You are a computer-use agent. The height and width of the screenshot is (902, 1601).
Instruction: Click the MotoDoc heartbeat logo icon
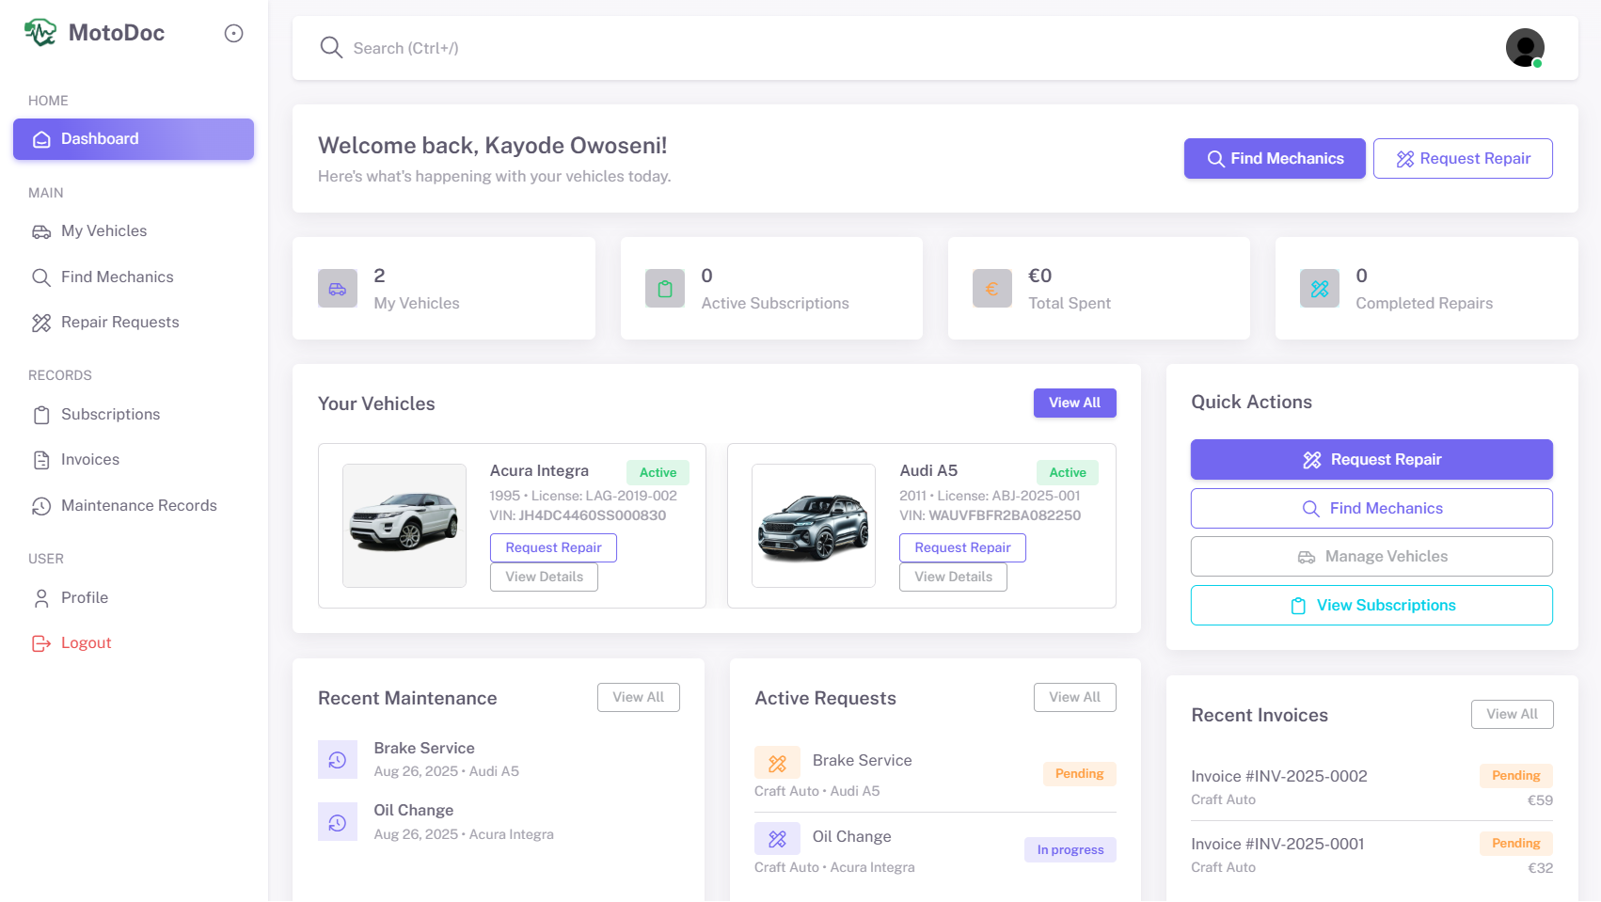[40, 33]
